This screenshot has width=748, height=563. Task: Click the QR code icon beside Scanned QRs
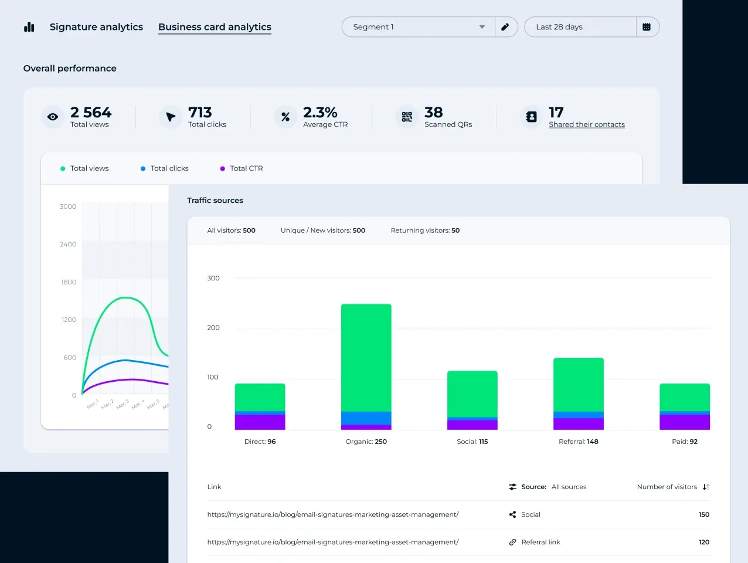pos(407,117)
